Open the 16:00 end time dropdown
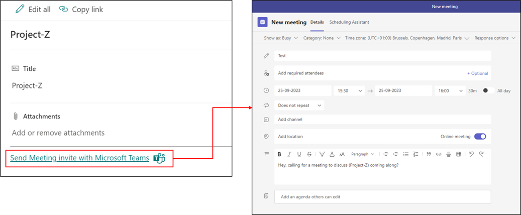Image resolution: width=521 pixels, height=215 pixels. pyautogui.click(x=450, y=91)
